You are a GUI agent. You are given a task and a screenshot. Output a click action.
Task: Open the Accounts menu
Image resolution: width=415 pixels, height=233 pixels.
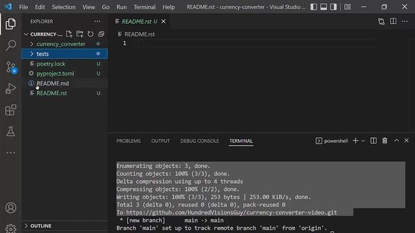[x=10, y=208]
